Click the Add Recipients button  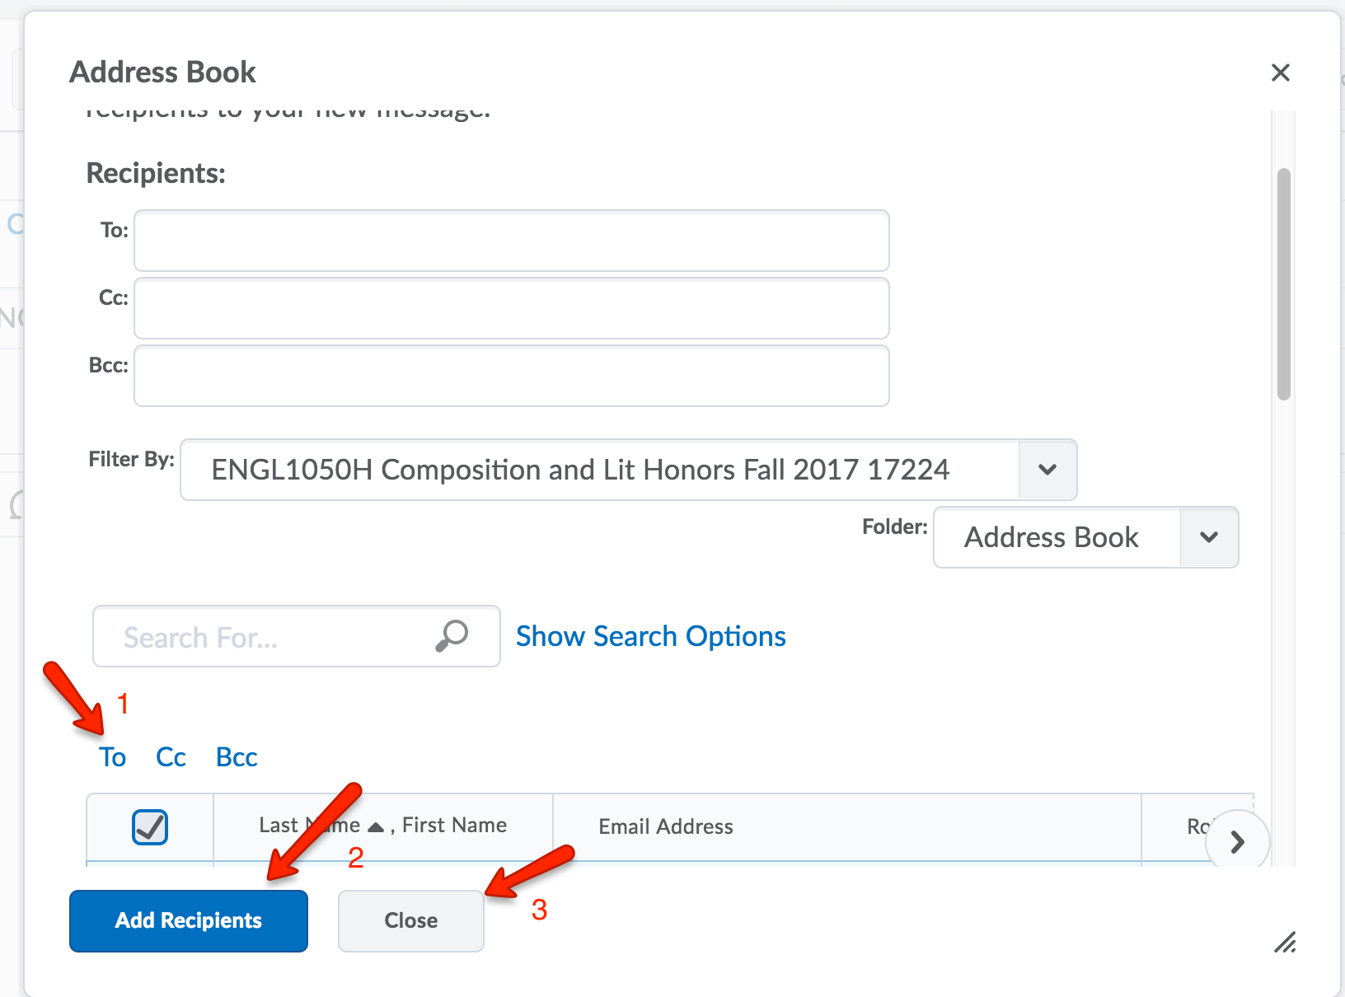point(189,920)
